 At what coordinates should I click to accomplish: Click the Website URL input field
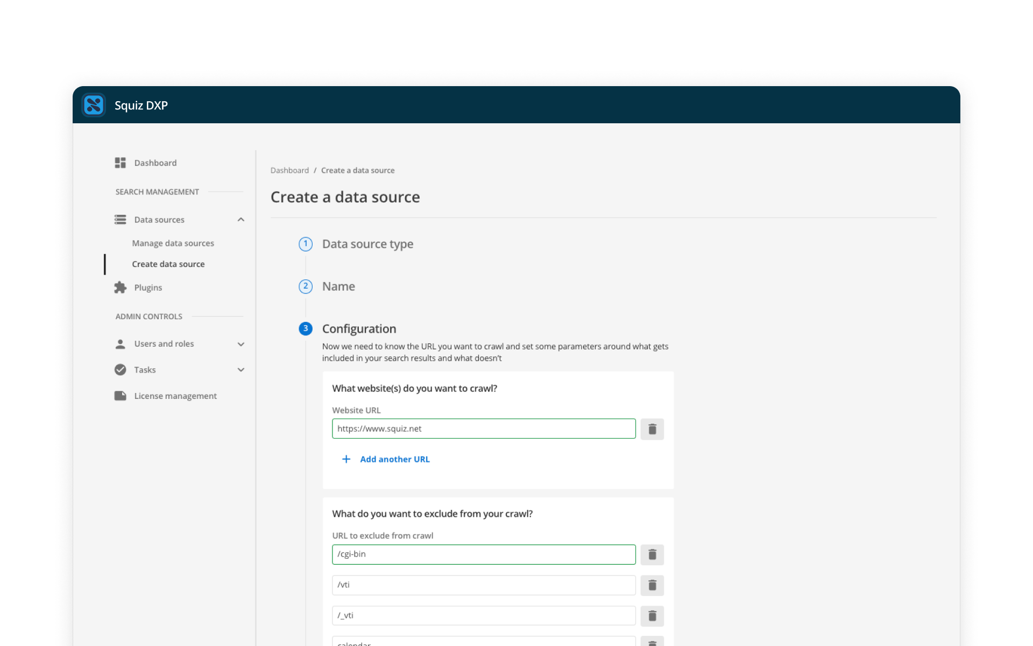(x=484, y=429)
